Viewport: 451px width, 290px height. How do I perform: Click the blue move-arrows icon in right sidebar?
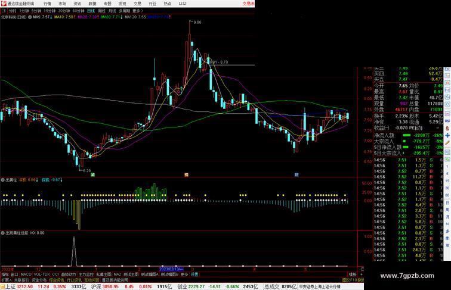click(447, 135)
